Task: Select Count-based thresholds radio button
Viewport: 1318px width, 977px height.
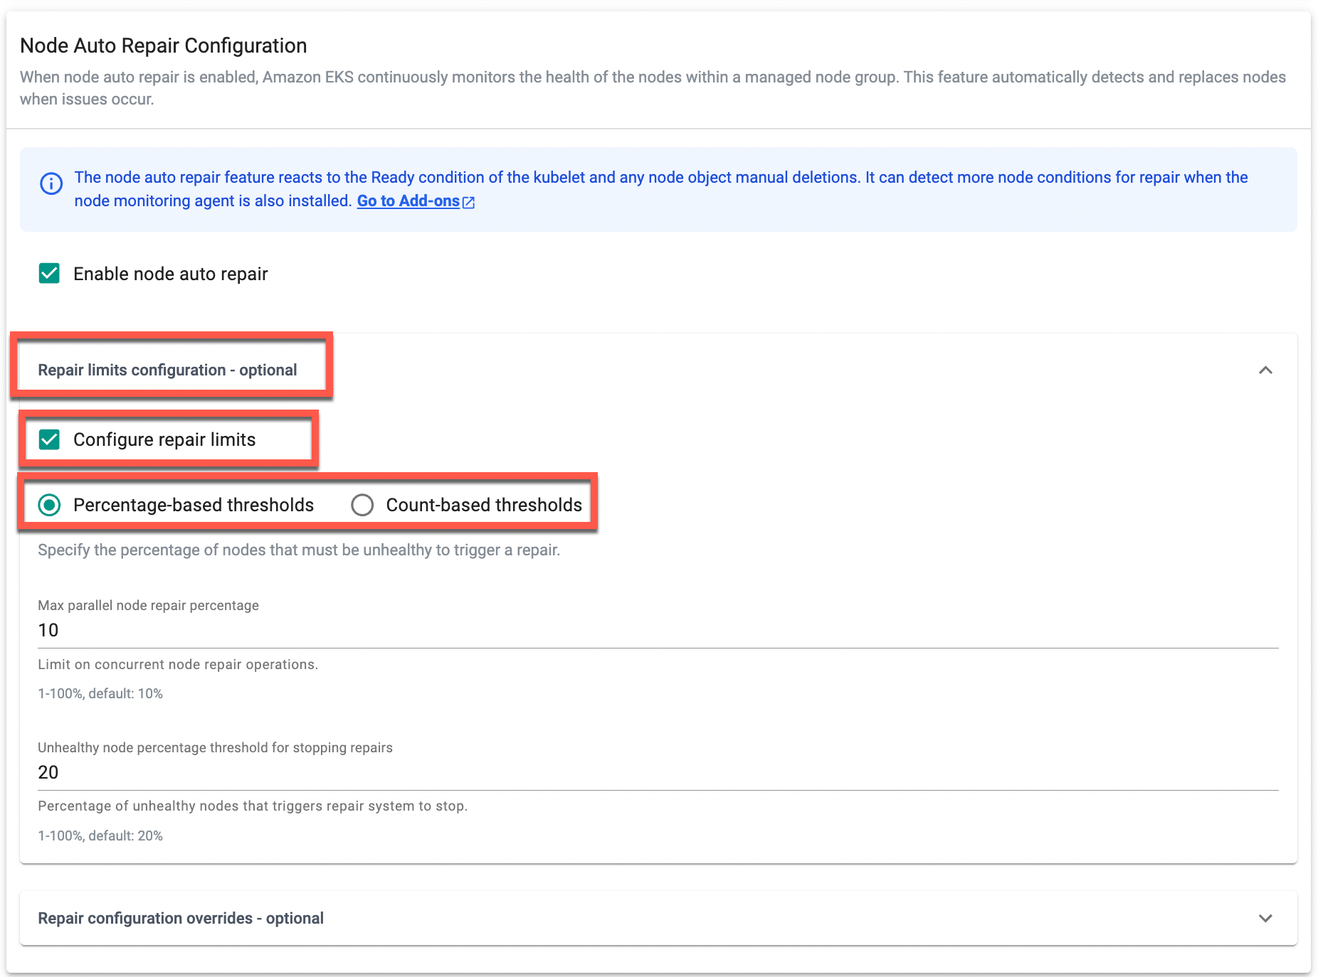Action: tap(362, 506)
